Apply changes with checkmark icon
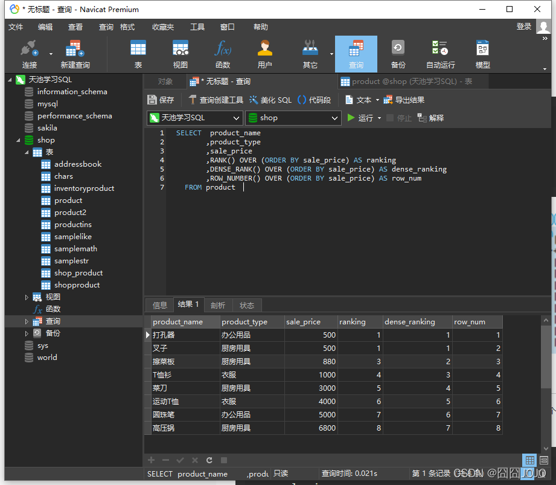Image resolution: width=556 pixels, height=485 pixels. 180,460
